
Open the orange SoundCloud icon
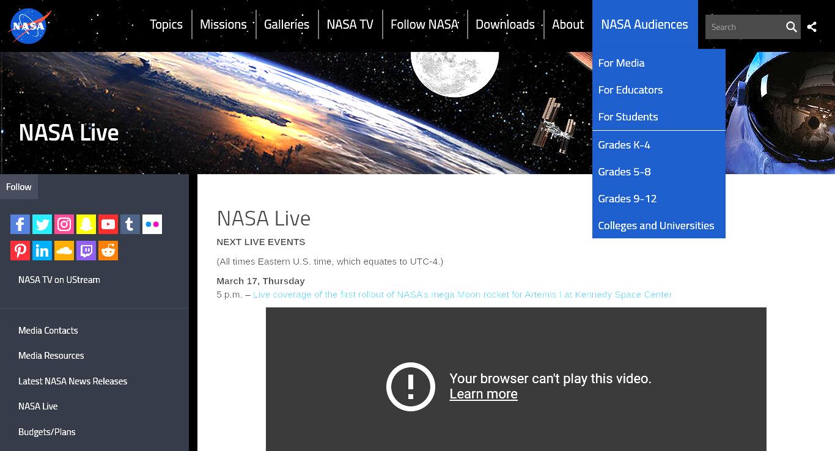64,251
